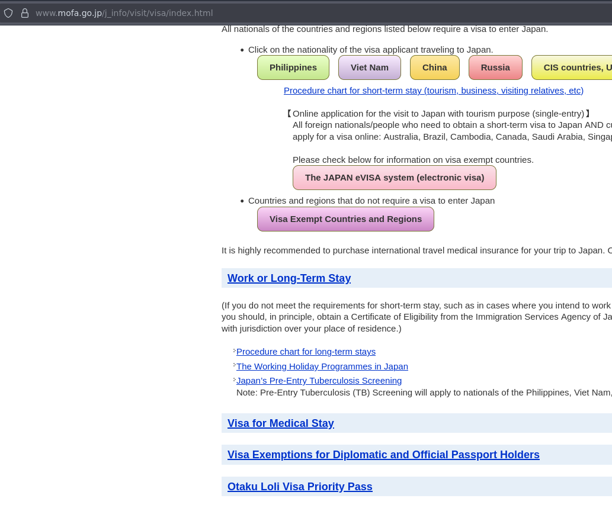612x508 pixels.
Task: Click the padlock site security icon
Action: [x=25, y=13]
